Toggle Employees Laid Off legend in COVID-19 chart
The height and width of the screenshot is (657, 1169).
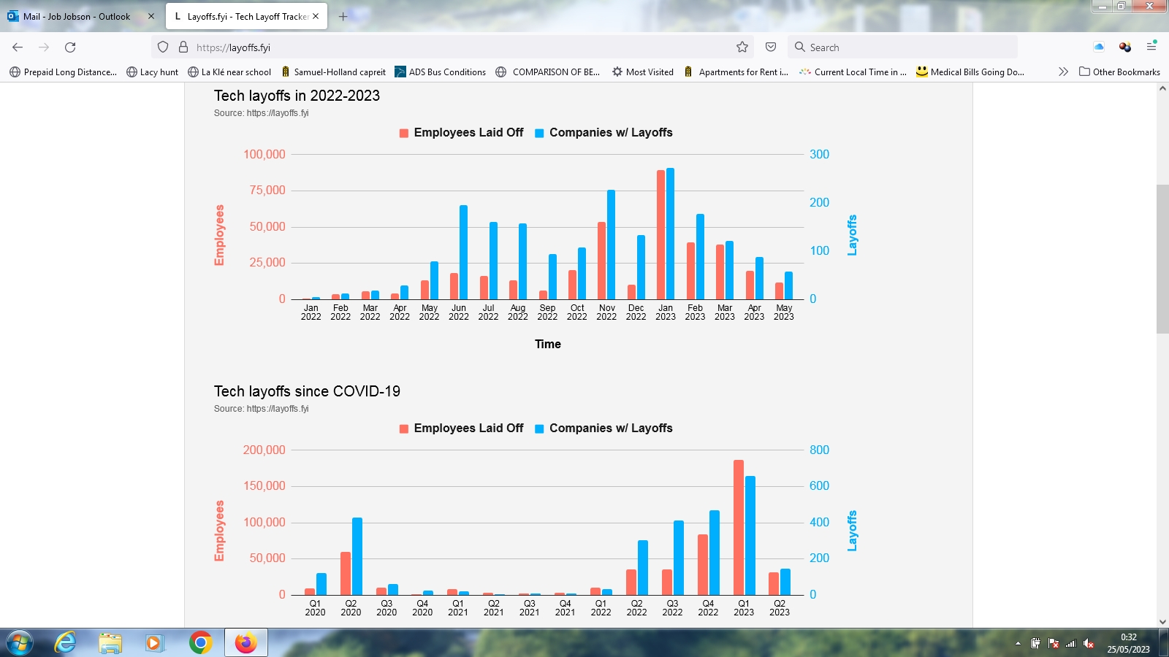(x=461, y=429)
